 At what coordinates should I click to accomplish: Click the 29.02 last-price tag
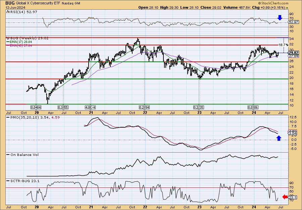[x=294, y=53]
